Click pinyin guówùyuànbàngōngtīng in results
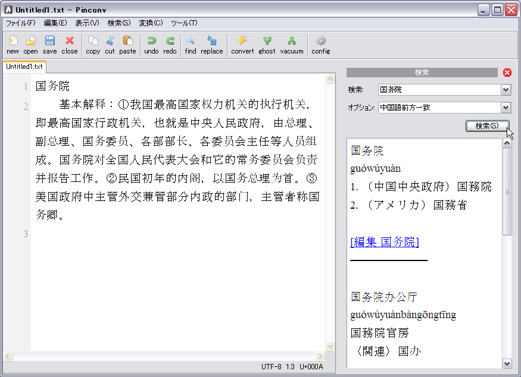Image resolution: width=521 pixels, height=377 pixels. pos(403,315)
